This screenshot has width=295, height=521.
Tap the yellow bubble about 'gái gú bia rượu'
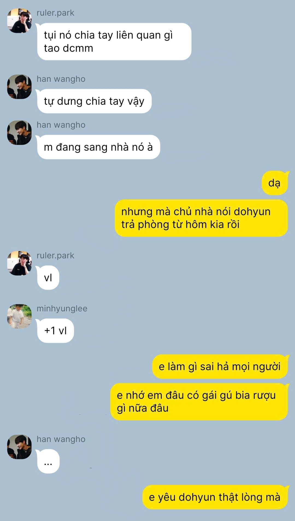199,402
